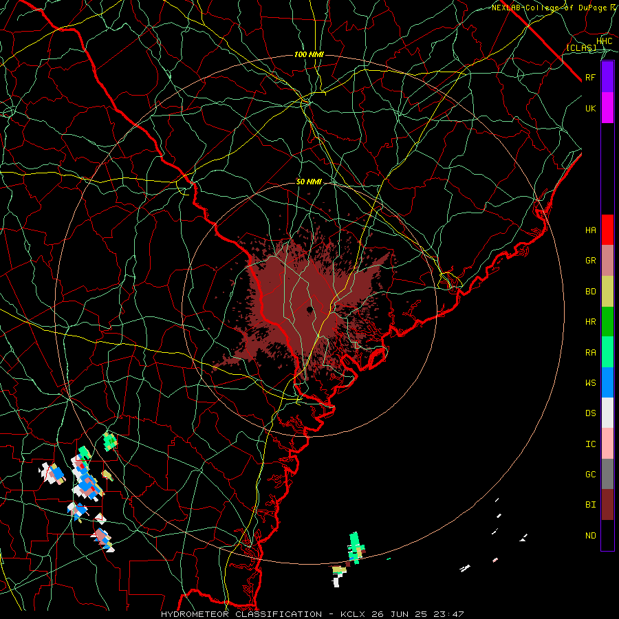This screenshot has width=619, height=619.
Task: Pick the dark green HR color swatch
Action: (x=607, y=322)
